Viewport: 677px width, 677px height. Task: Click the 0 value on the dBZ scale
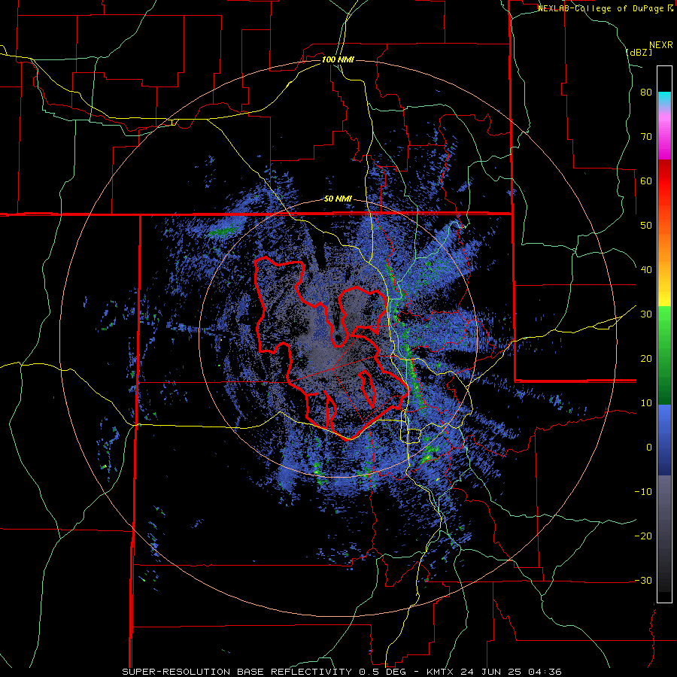649,448
